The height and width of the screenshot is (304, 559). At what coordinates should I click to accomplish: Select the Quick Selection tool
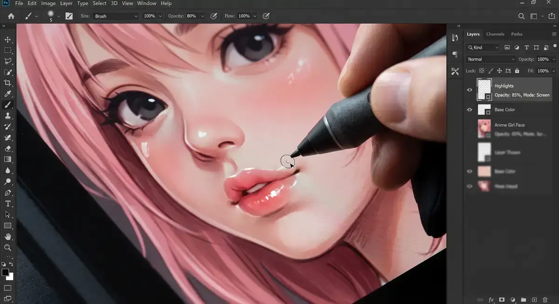8,72
